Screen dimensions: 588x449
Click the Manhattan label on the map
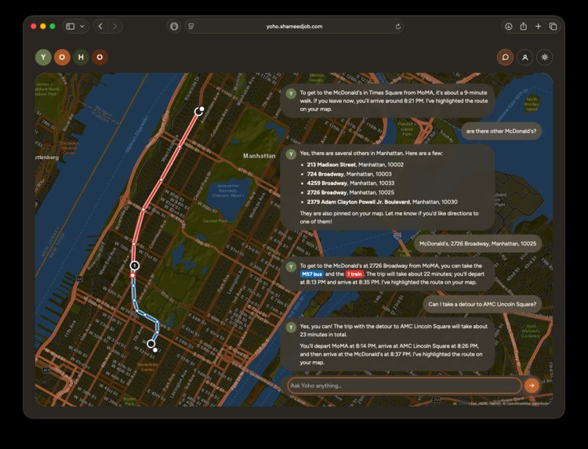(260, 155)
